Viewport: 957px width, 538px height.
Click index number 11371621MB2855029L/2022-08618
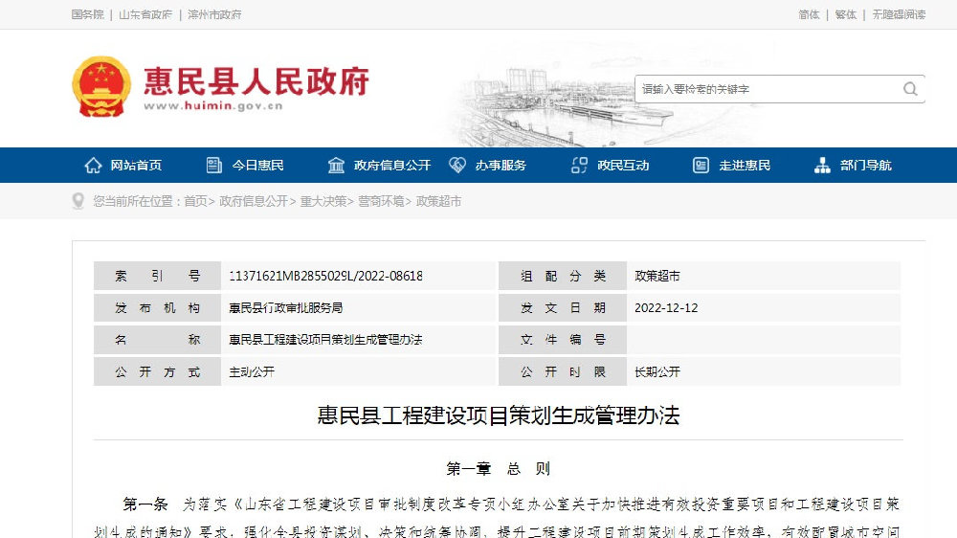click(x=325, y=276)
